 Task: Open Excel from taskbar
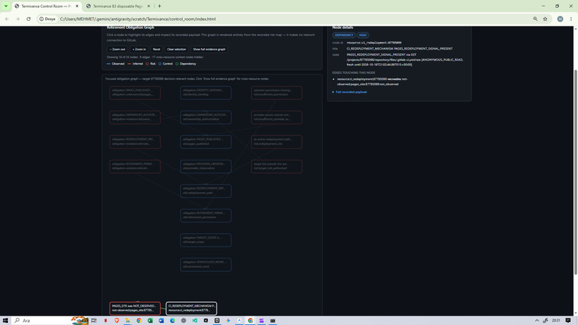[150, 321]
